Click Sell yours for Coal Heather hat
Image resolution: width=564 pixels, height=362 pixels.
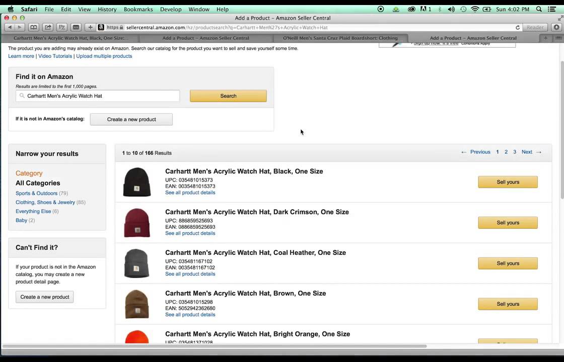[508, 263]
